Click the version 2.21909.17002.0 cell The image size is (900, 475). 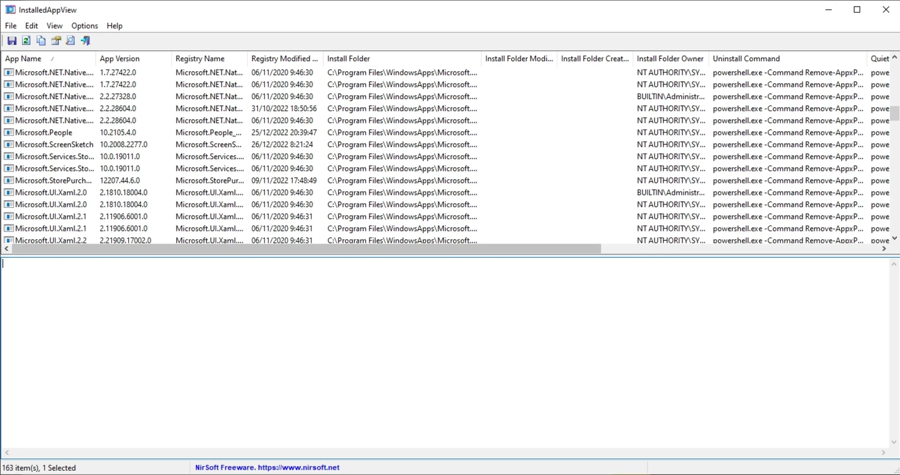click(x=125, y=240)
